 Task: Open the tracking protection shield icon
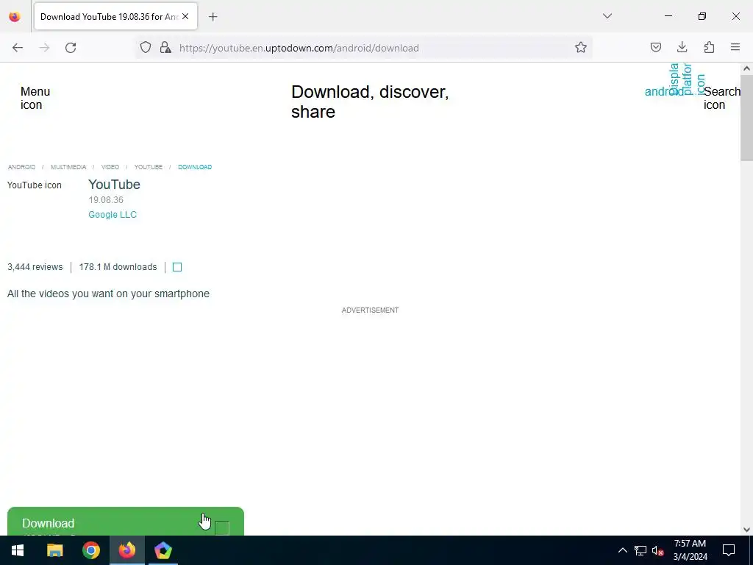coord(146,47)
